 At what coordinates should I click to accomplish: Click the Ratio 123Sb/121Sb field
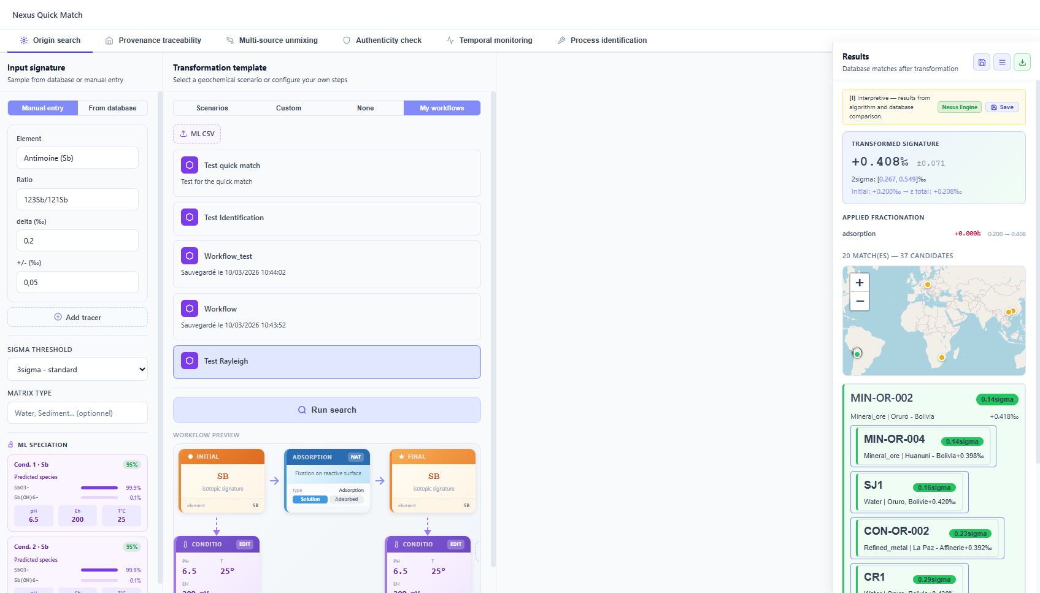tap(77, 199)
